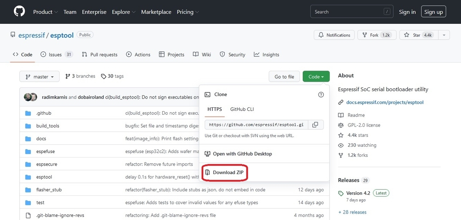
Task: Select the GitHub CLI clone tab
Action: click(x=242, y=109)
